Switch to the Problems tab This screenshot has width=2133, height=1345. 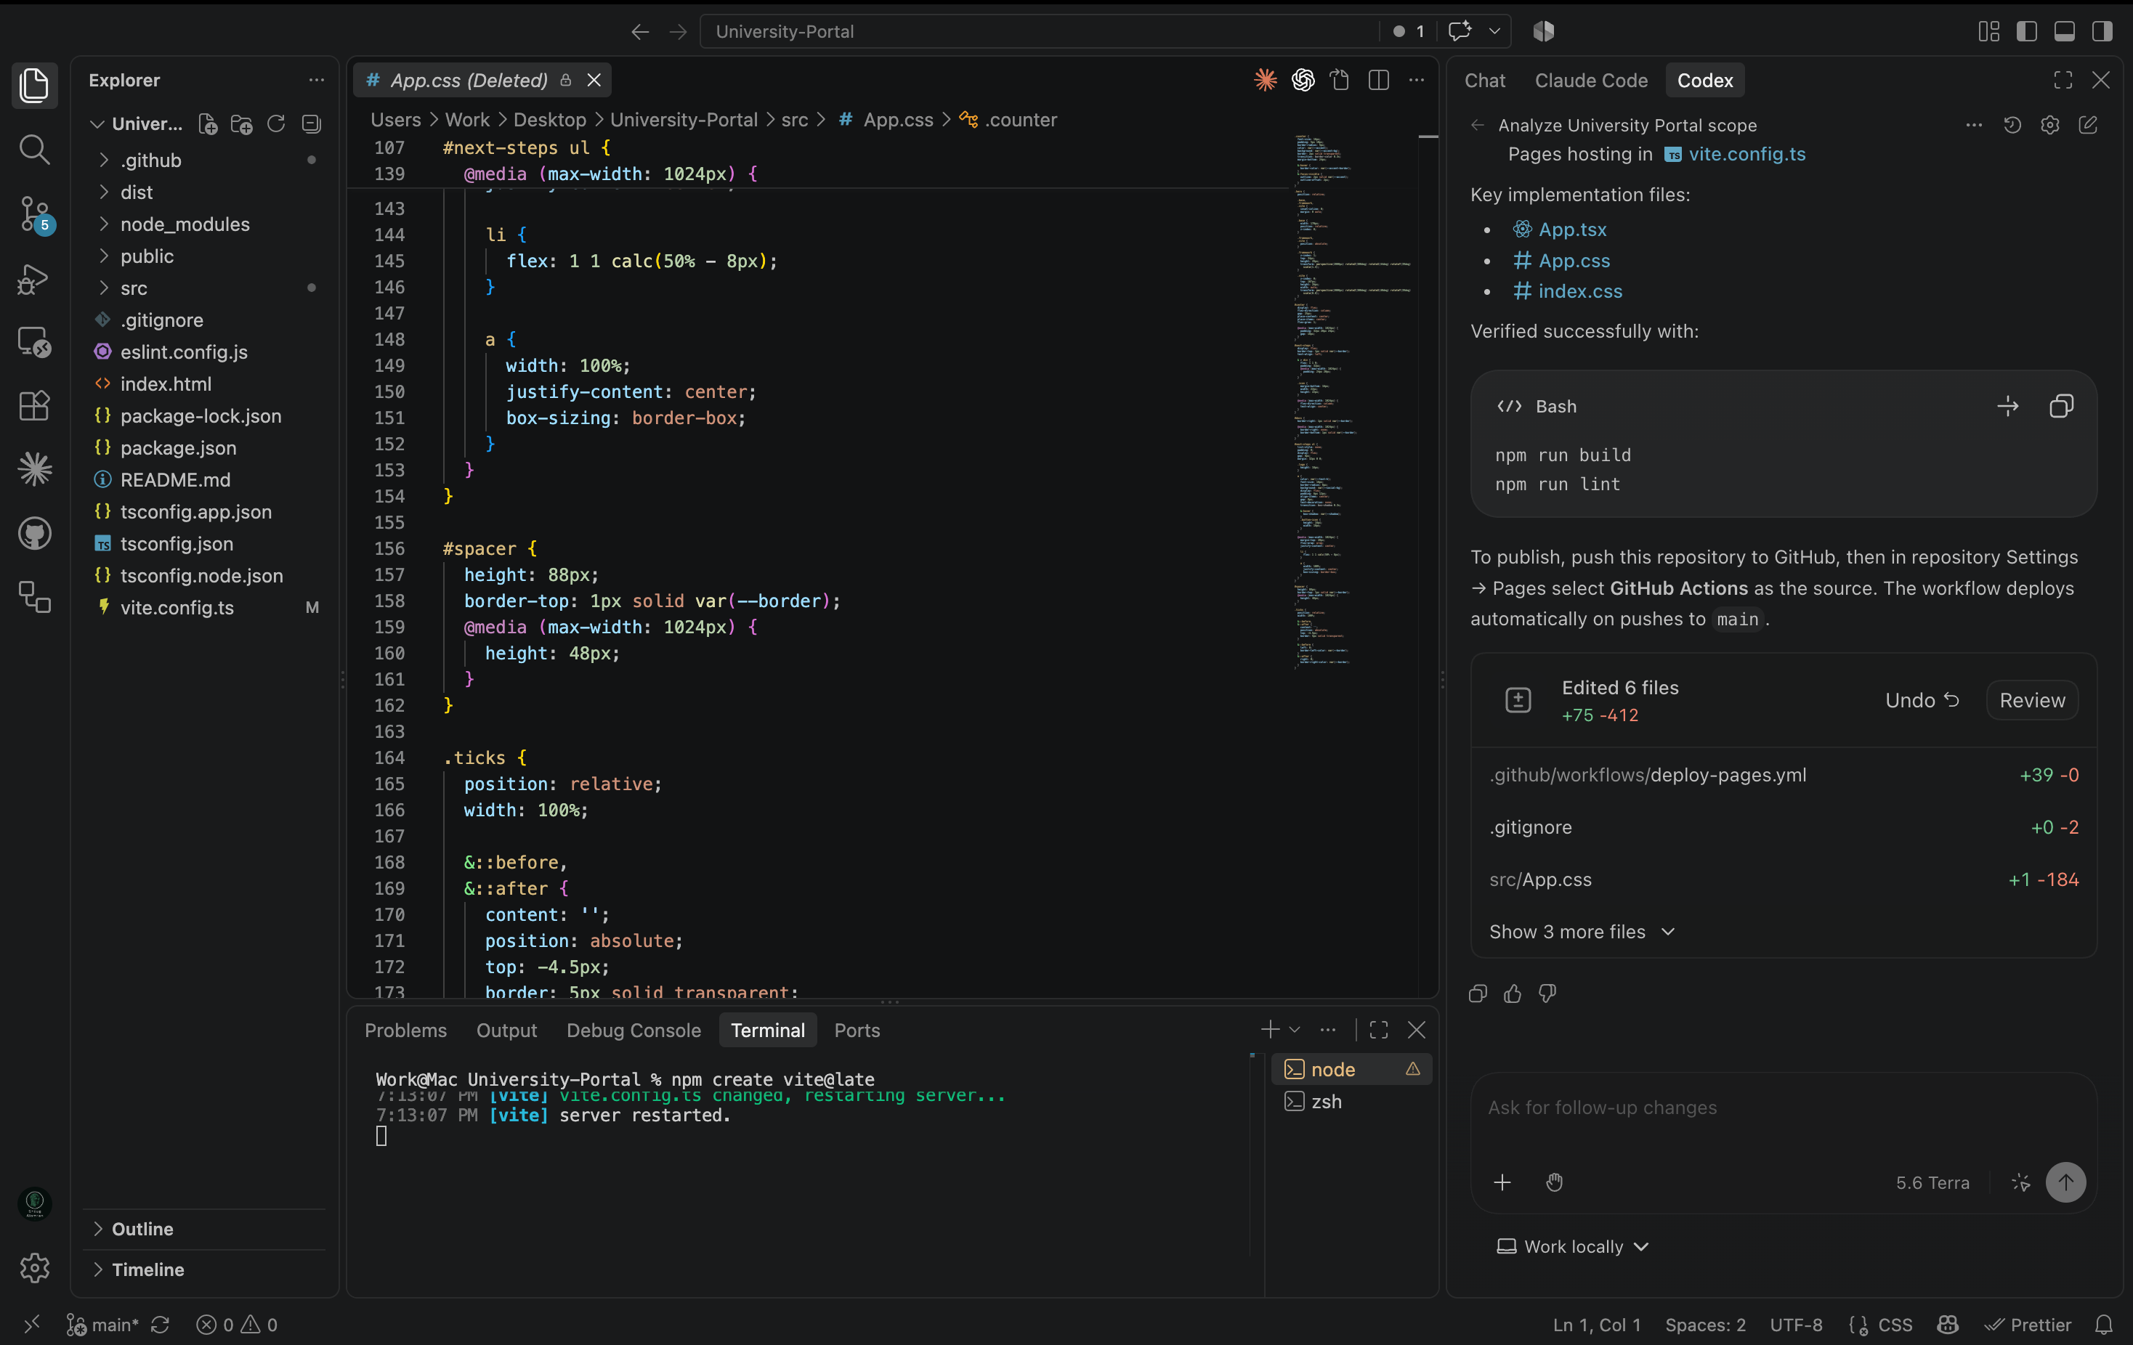[x=405, y=1030]
